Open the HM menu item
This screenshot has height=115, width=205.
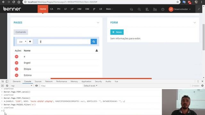79,9
